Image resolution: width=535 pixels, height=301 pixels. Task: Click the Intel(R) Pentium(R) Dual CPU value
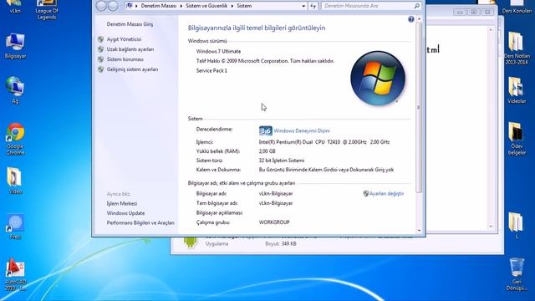[324, 142]
